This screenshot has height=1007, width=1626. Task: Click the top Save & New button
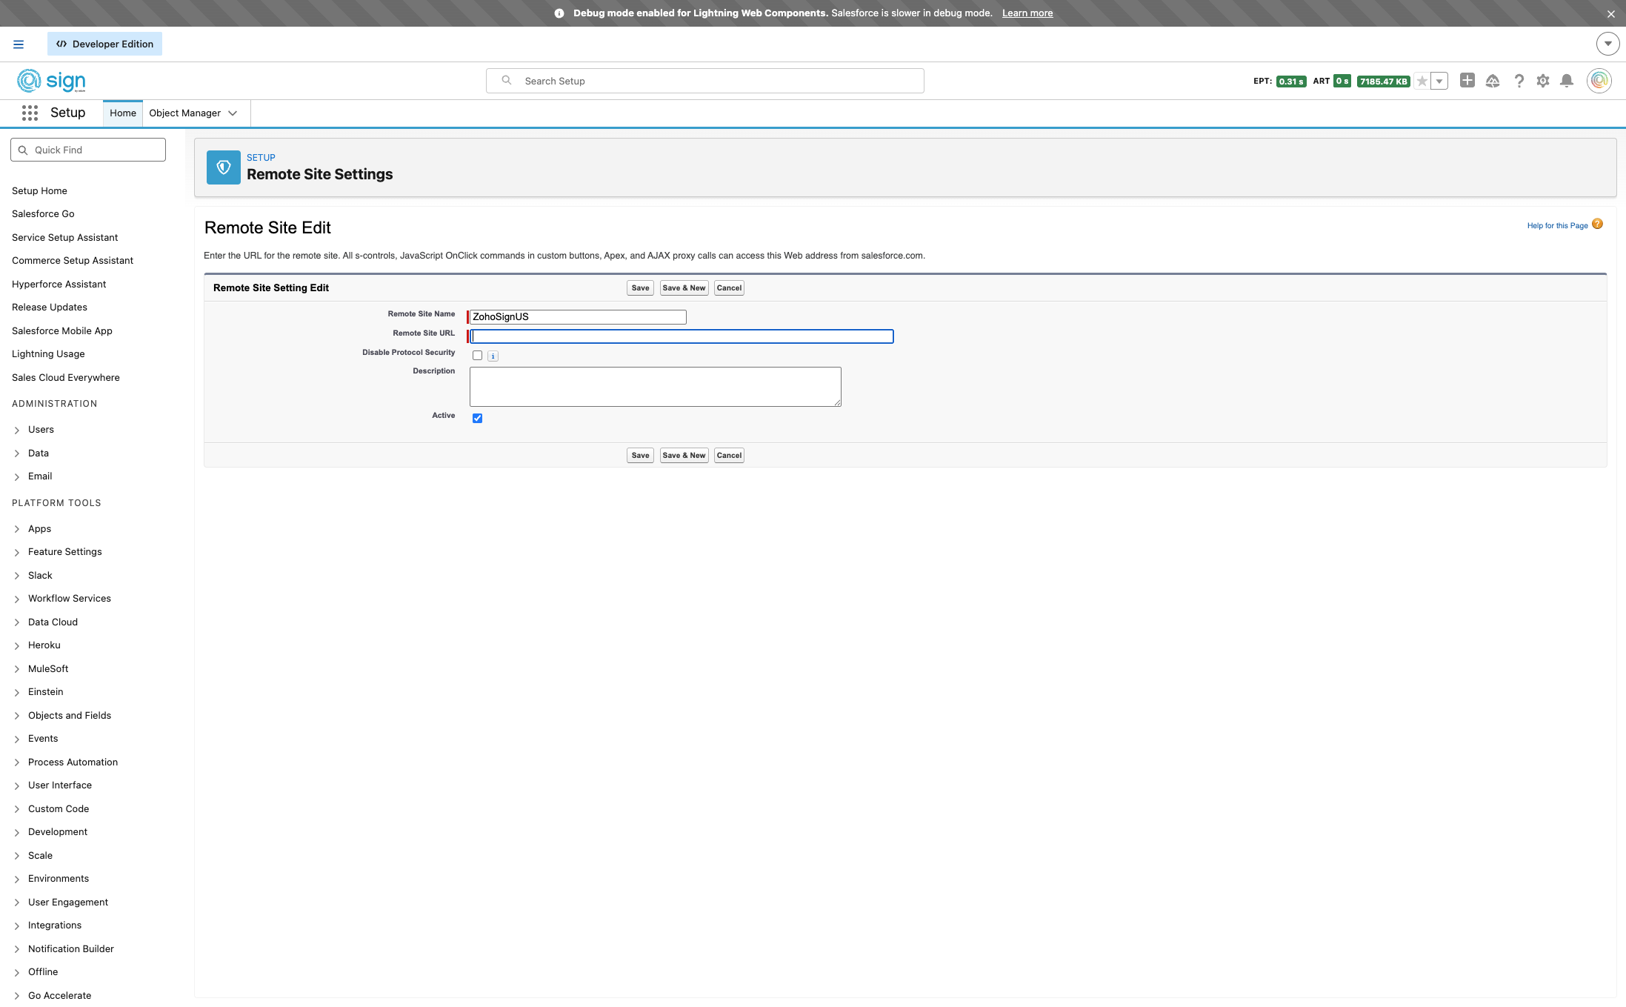click(683, 288)
